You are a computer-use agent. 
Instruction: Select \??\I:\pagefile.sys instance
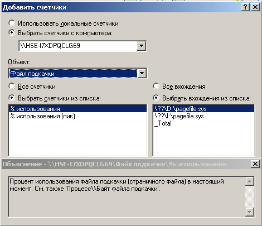(x=203, y=116)
